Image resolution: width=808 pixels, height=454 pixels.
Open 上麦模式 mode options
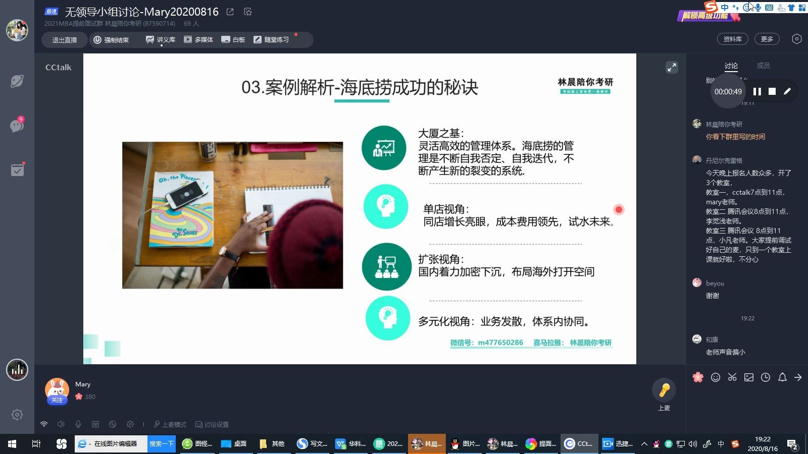(x=169, y=424)
